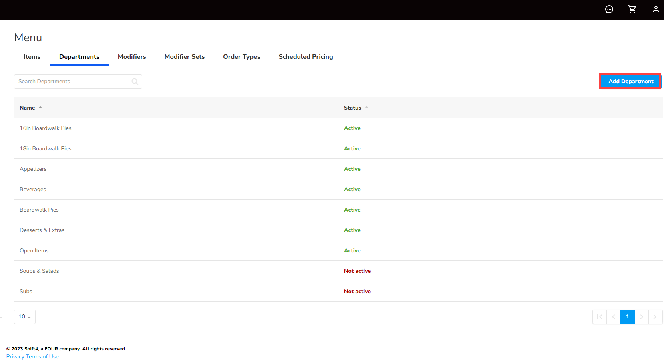Image resolution: width=664 pixels, height=362 pixels.
Task: Open the user account profile icon
Action: (x=656, y=9)
